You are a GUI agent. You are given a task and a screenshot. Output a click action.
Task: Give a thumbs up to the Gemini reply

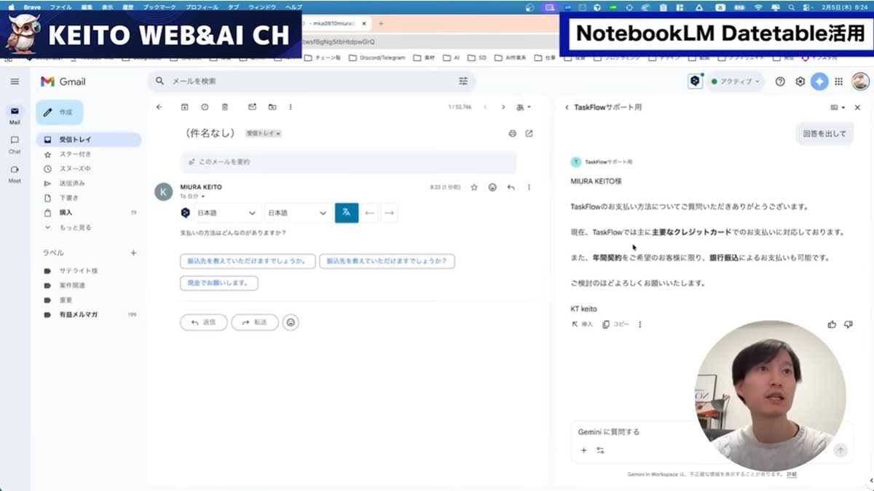point(832,324)
